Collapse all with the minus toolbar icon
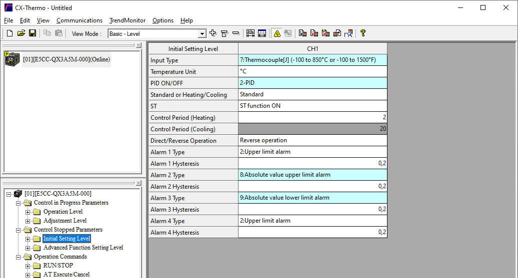The height and width of the screenshot is (278, 518). tap(236, 33)
